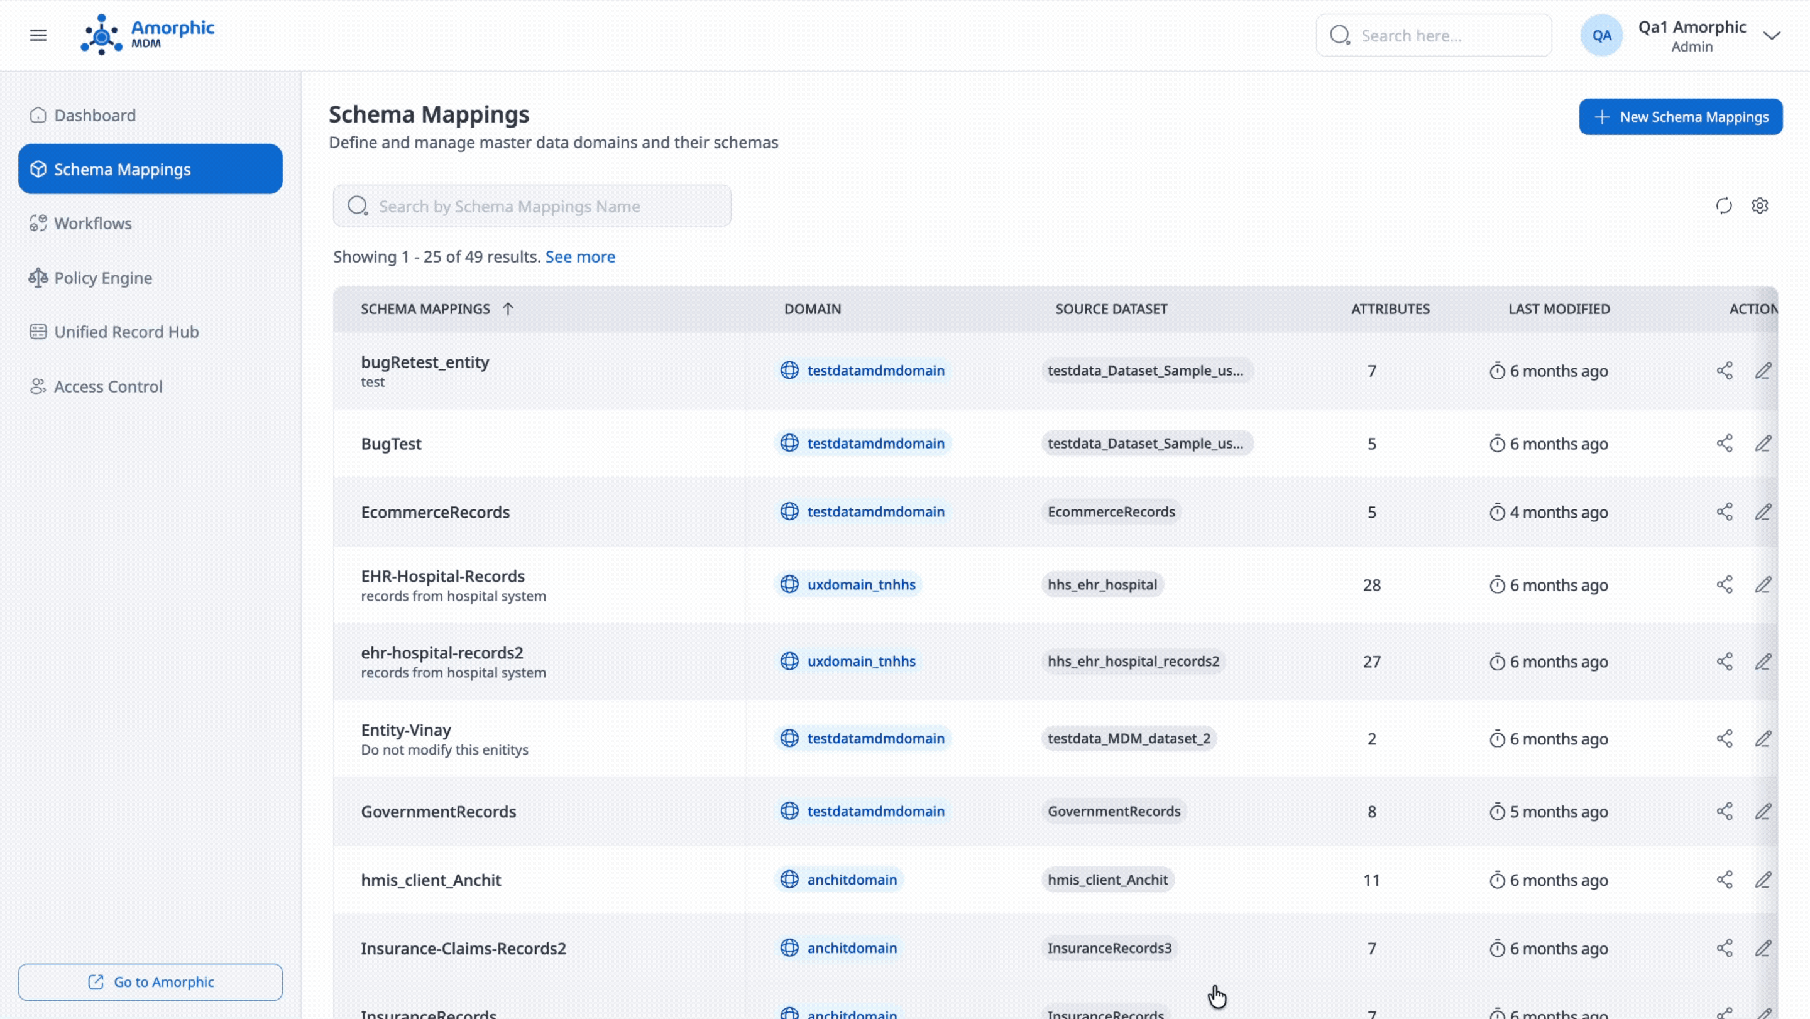Click the Amorphic MDM logo
1810x1019 pixels.
[x=148, y=35]
